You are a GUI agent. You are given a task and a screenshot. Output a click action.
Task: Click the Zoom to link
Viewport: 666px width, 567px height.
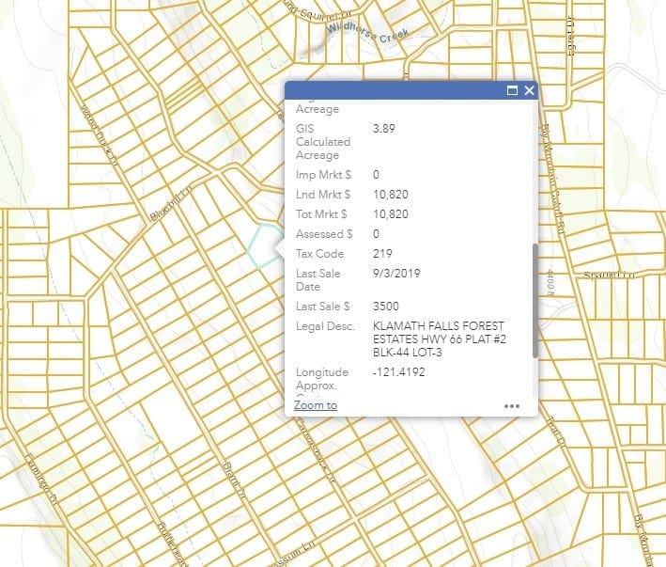315,405
